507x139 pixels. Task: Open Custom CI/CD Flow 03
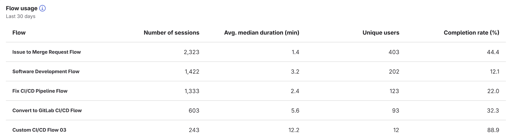(x=39, y=130)
